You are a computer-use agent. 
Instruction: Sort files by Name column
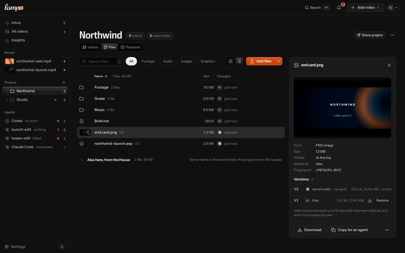tap(101, 76)
